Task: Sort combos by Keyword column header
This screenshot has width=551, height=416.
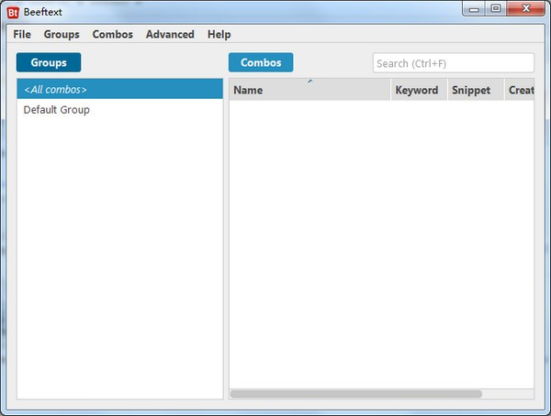Action: 419,90
